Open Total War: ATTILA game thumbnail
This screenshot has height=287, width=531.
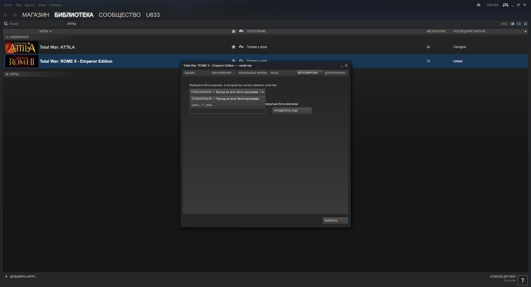tap(22, 47)
